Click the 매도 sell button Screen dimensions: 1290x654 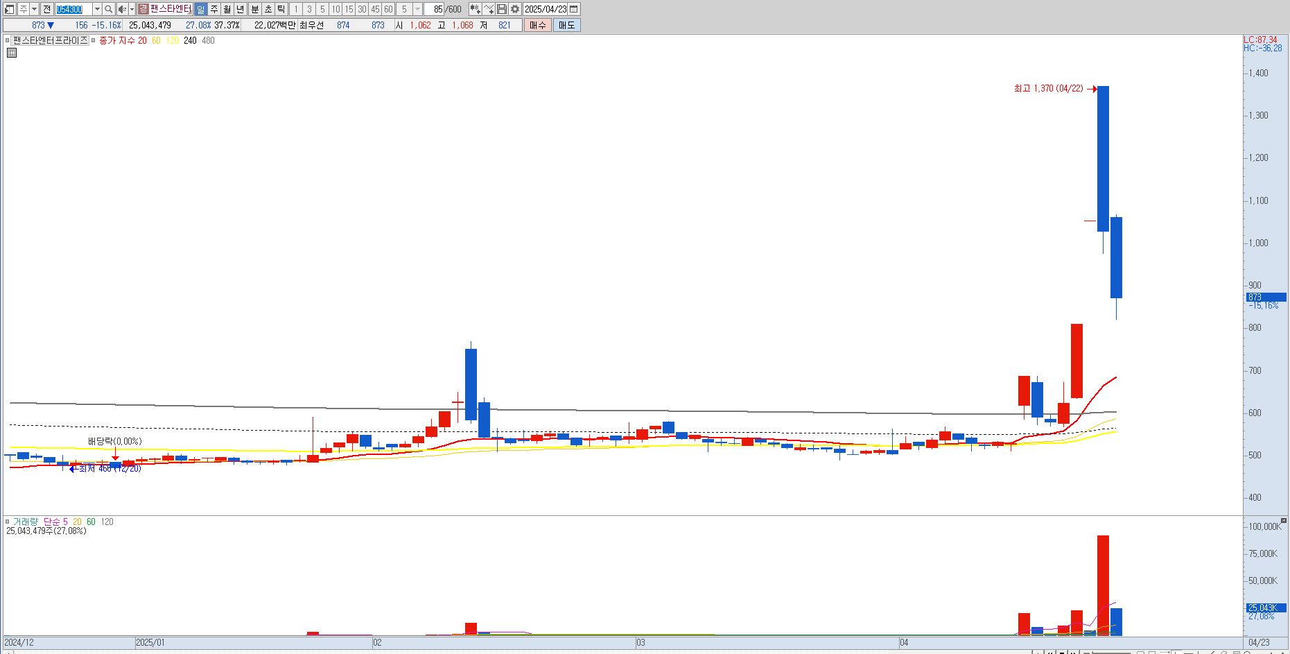(566, 25)
